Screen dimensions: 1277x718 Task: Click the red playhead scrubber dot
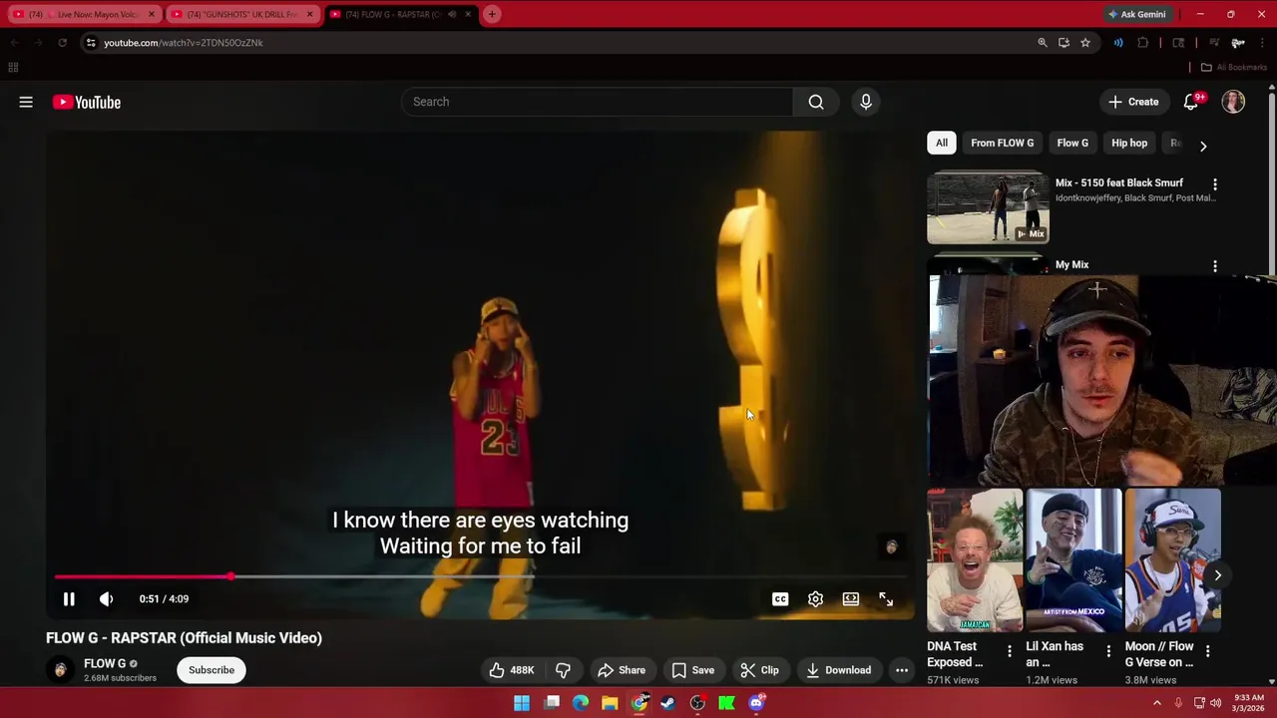tap(231, 576)
